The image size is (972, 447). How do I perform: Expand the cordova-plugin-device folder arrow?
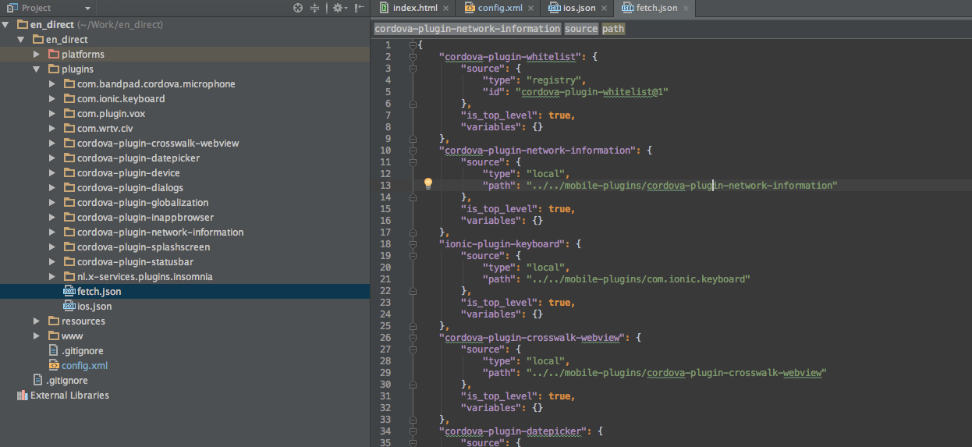pyautogui.click(x=52, y=173)
